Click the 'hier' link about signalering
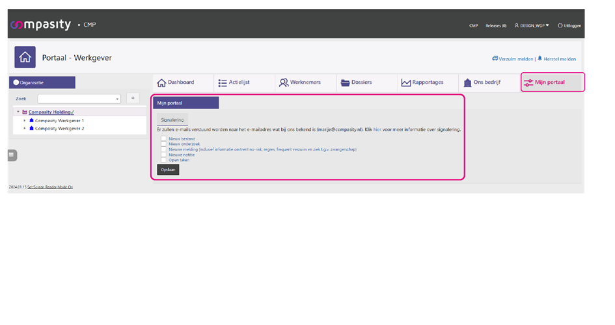Viewport: 615px width, 325px height. (377, 129)
